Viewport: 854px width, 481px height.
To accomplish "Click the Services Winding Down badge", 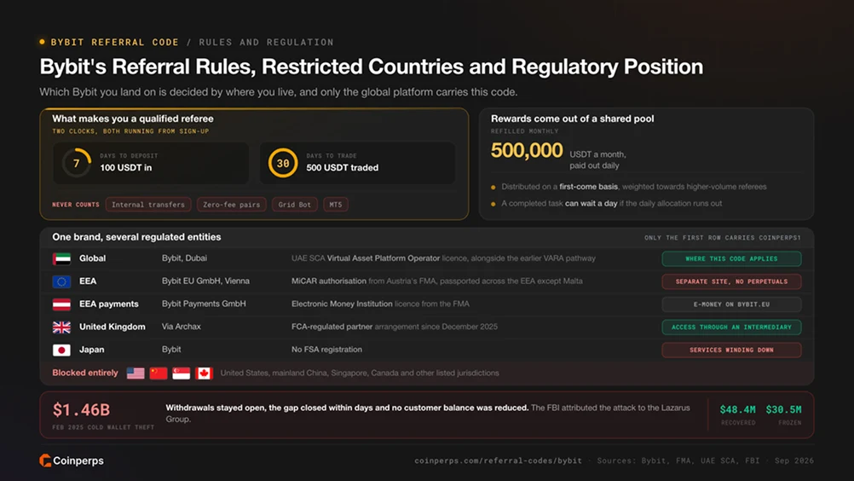I will (x=731, y=351).
